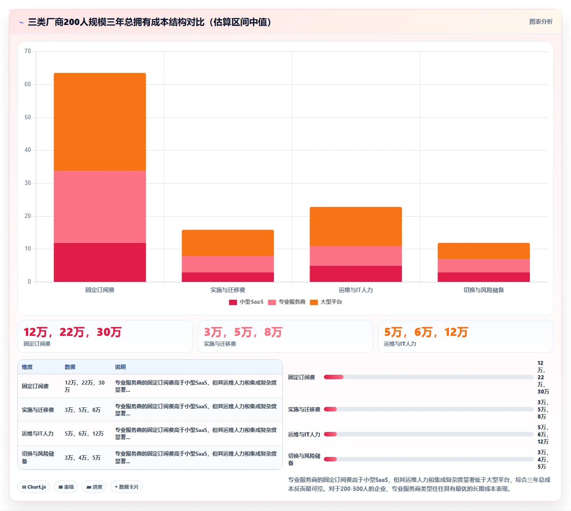Select the 12万，22万，30万 data card

pos(105,336)
